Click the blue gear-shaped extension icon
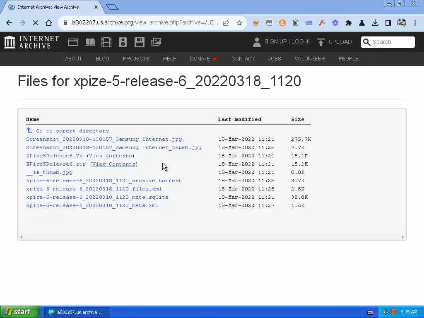The width and height of the screenshot is (424, 318). (335, 23)
